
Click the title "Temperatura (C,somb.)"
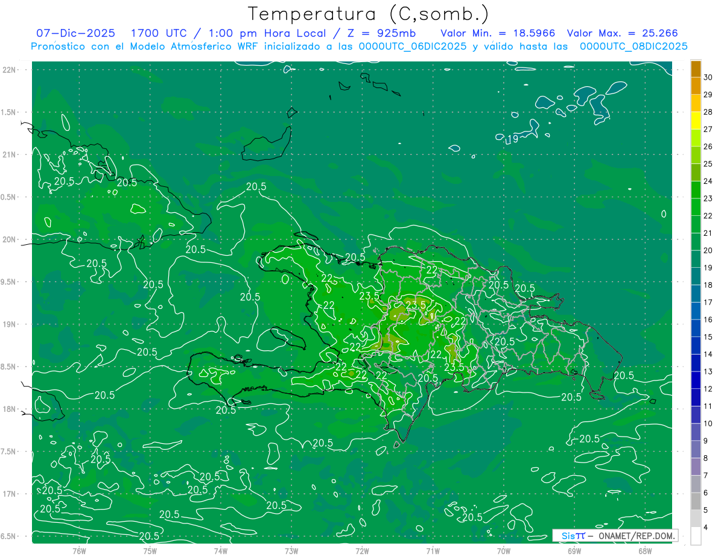click(368, 14)
